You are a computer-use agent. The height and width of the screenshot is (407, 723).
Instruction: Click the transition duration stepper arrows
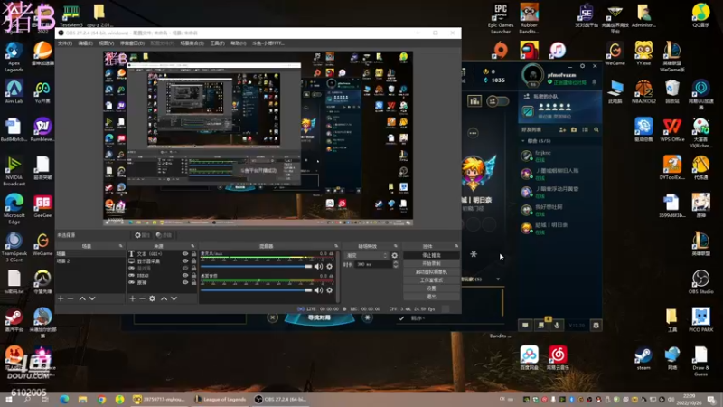395,264
